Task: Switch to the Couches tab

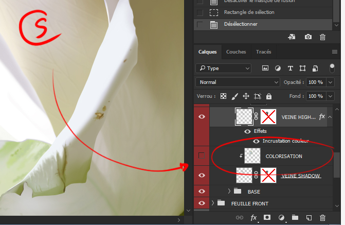Action: coord(236,52)
